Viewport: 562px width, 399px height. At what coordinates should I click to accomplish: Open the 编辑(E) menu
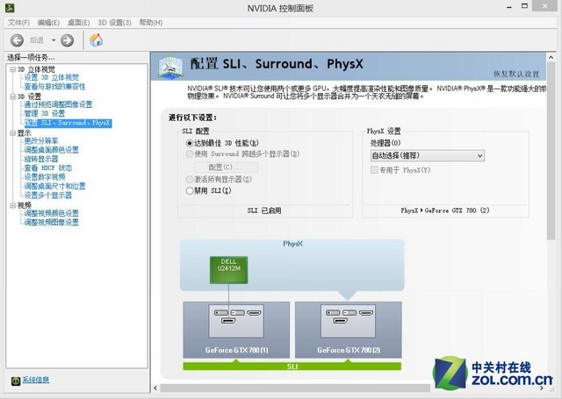tap(48, 23)
